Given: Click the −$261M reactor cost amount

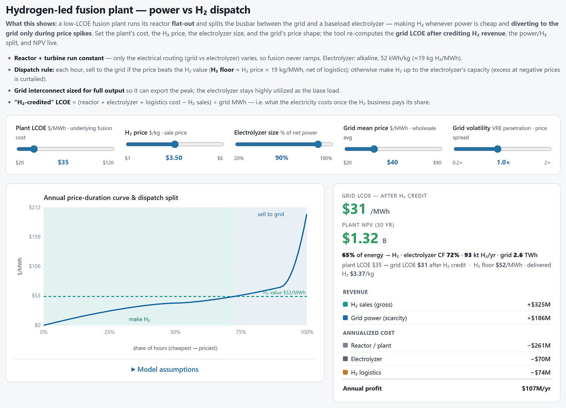Looking at the screenshot, I should (539, 346).
